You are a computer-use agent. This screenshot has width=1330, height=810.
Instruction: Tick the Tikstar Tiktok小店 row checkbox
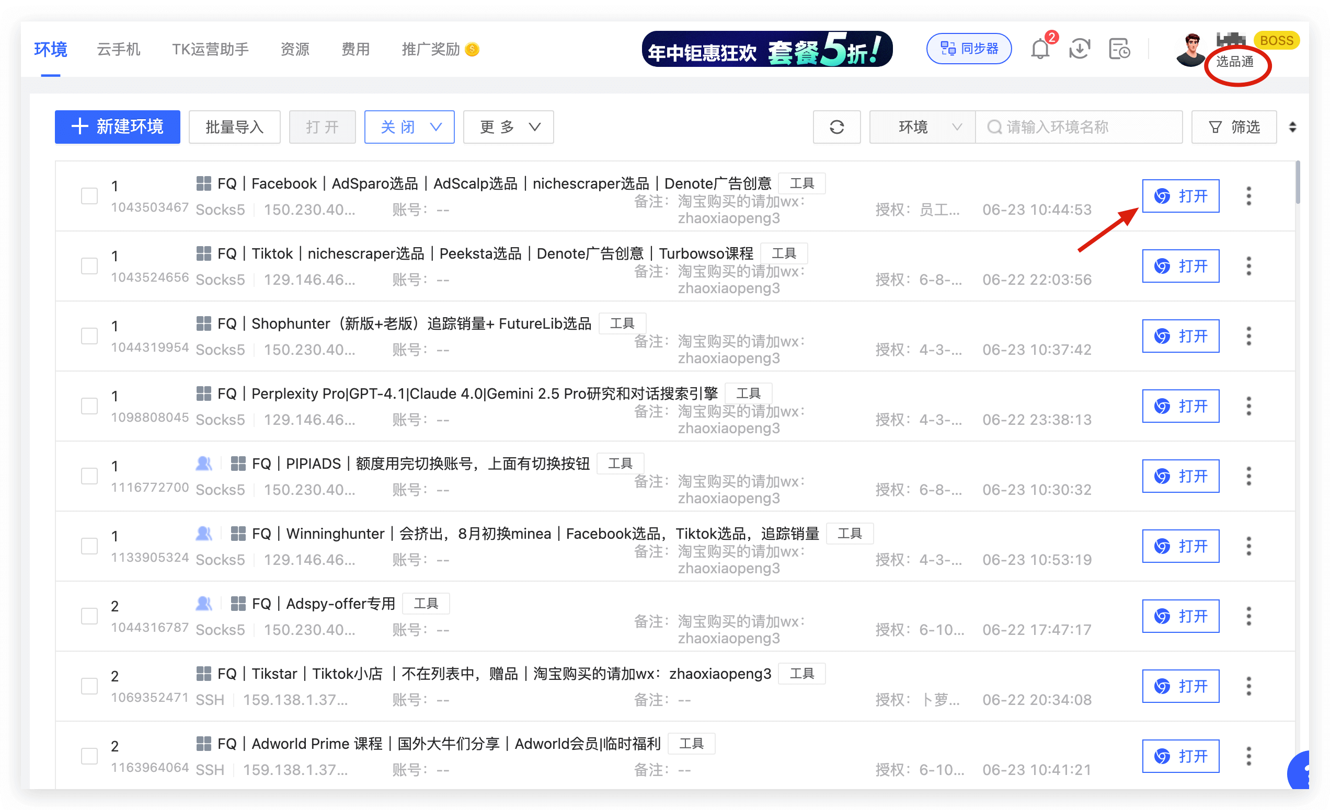89,687
